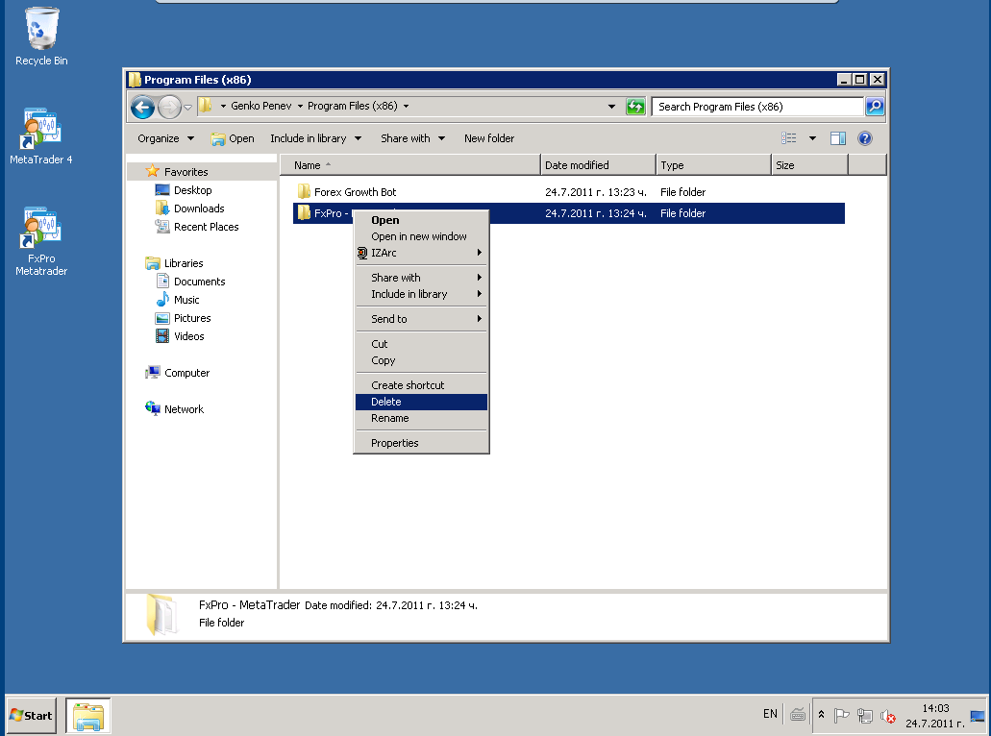Select the FxPro Metatrader desktop shortcut
The width and height of the screenshot is (991, 736).
pyautogui.click(x=41, y=242)
